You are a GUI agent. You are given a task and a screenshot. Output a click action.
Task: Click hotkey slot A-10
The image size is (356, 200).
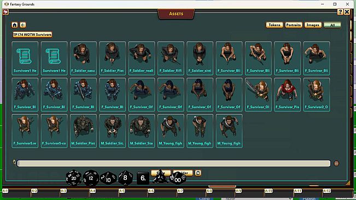279,193
